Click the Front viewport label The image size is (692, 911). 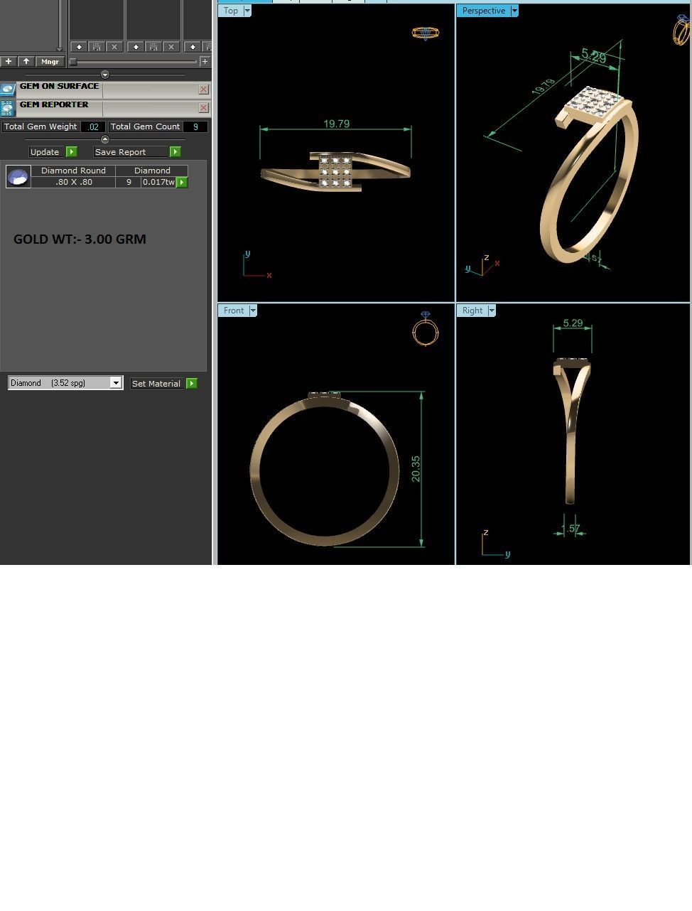tap(234, 311)
